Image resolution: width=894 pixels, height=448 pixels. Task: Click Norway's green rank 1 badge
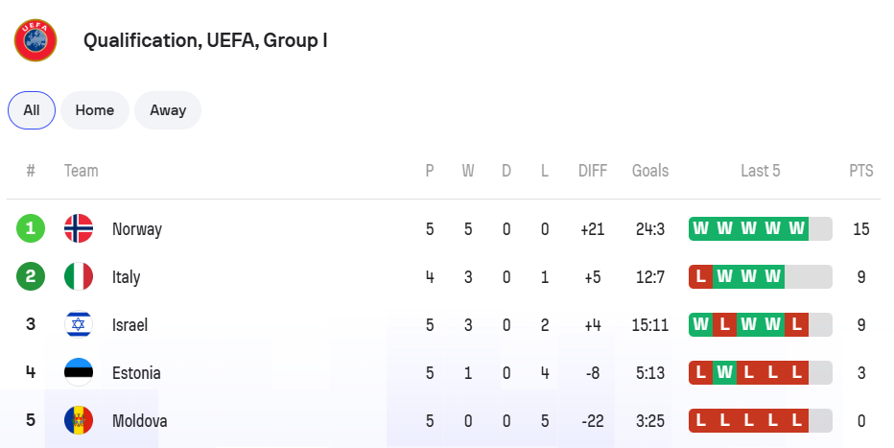click(x=31, y=229)
